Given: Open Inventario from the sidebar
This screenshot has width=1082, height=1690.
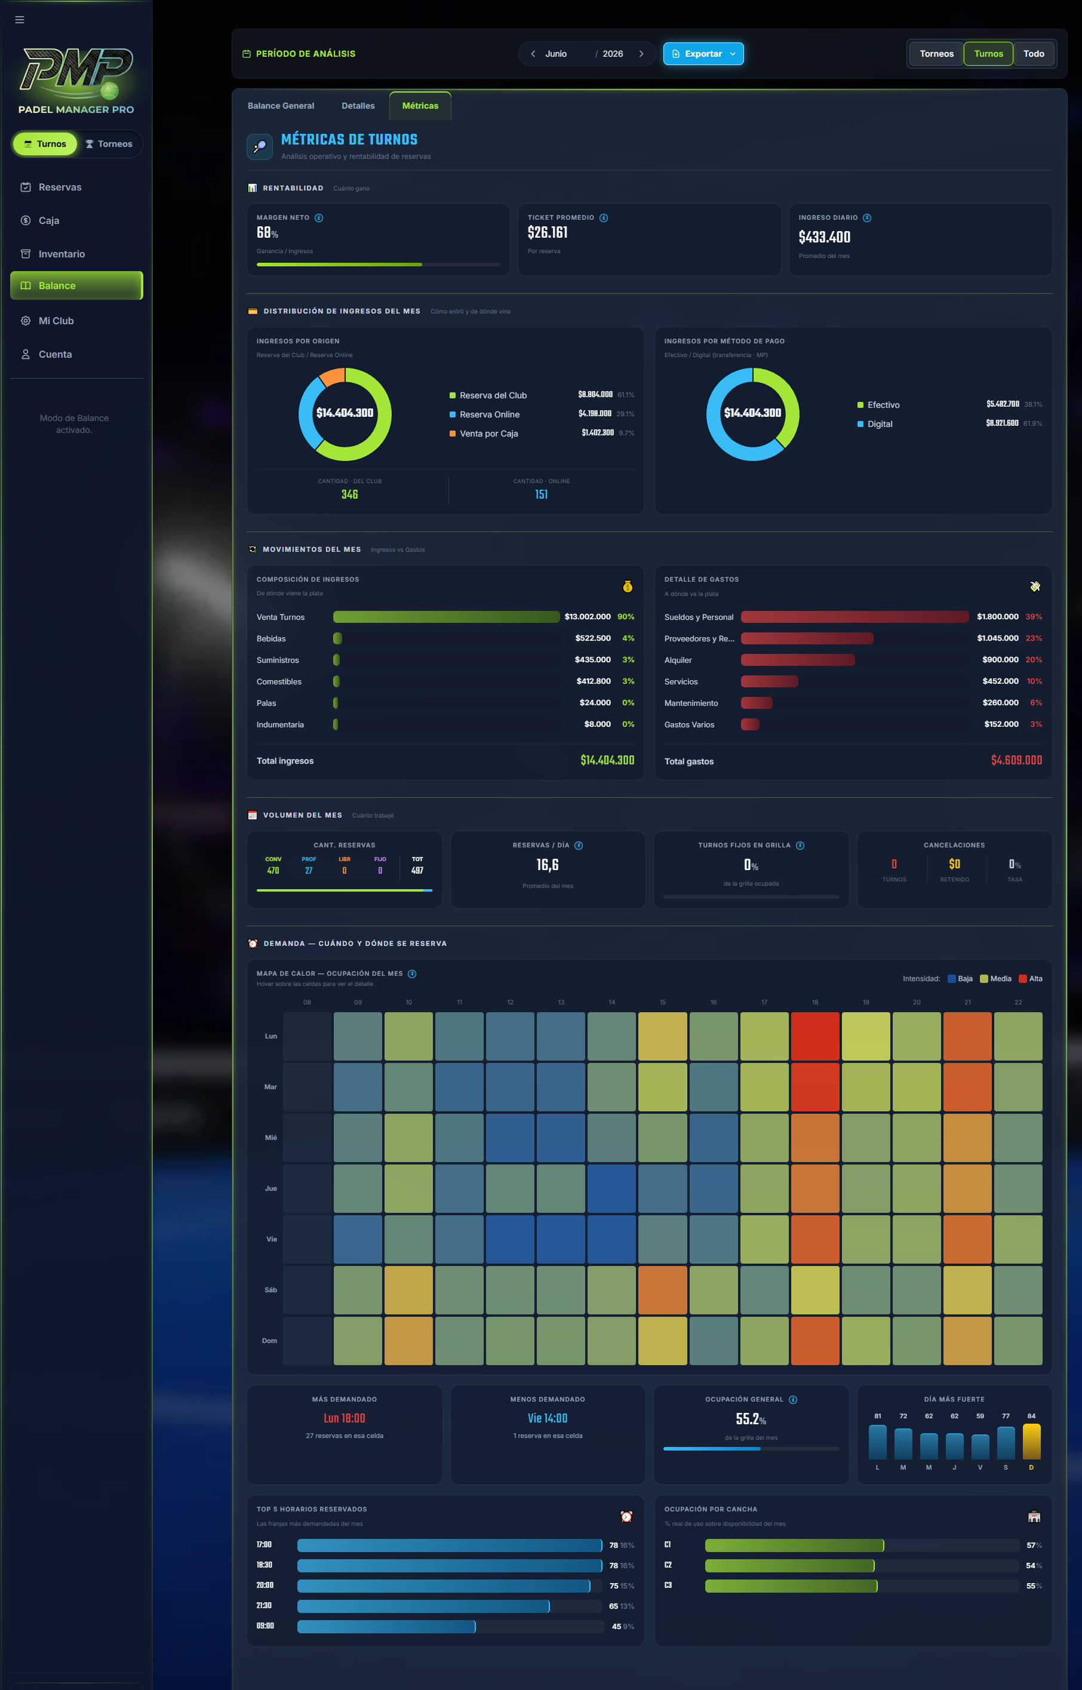Looking at the screenshot, I should pyautogui.click(x=76, y=254).
